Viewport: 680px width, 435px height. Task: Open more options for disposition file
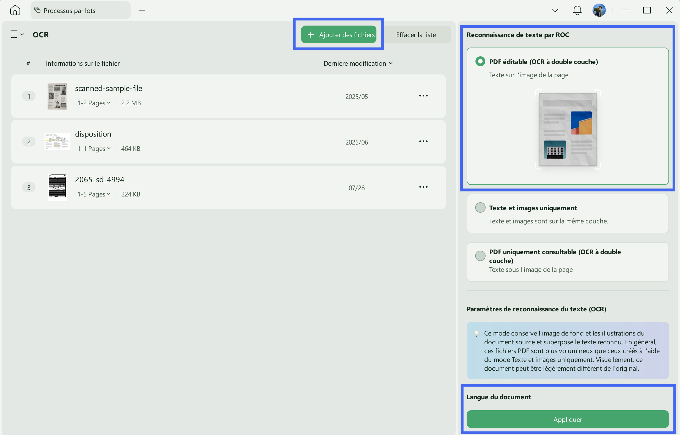click(423, 141)
